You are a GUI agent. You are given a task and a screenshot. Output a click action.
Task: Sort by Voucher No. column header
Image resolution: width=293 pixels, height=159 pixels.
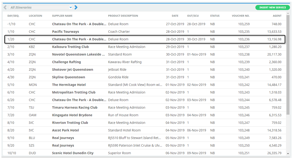coord(241,16)
